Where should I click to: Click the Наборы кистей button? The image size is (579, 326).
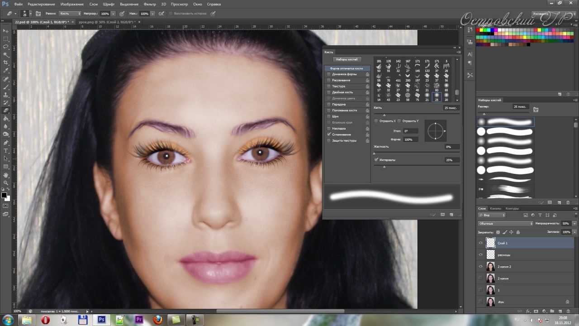pos(346,59)
